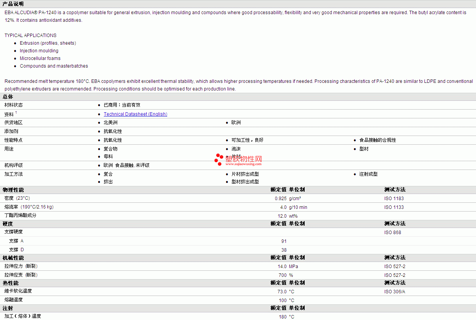Click the 熔流率 (190°C/2.16 kg) label
The height and width of the screenshot is (320, 476).
(x=29, y=207)
